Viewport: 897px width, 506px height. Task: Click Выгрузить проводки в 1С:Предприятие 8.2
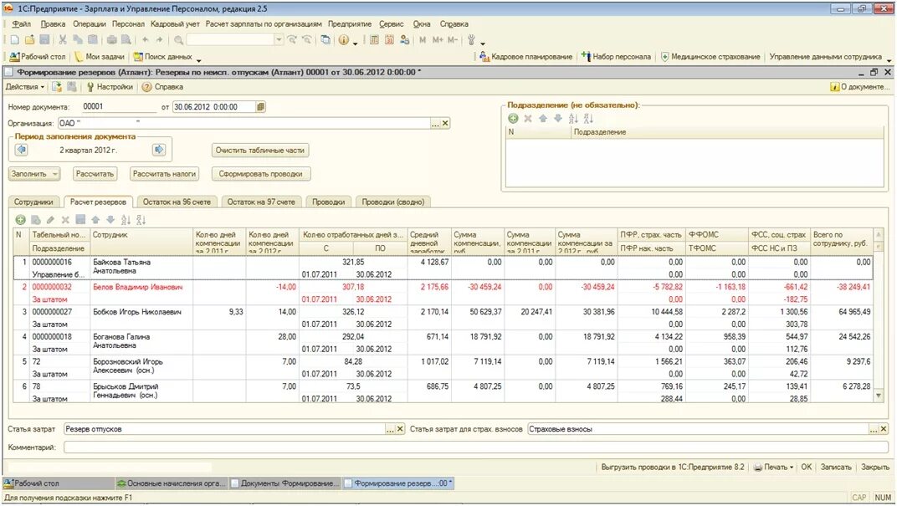pyautogui.click(x=673, y=468)
